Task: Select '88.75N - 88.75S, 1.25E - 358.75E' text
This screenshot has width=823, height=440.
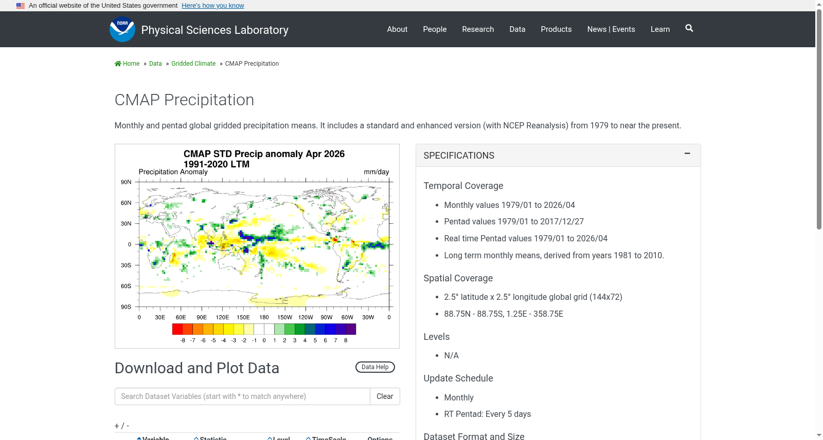Action: 504,314
